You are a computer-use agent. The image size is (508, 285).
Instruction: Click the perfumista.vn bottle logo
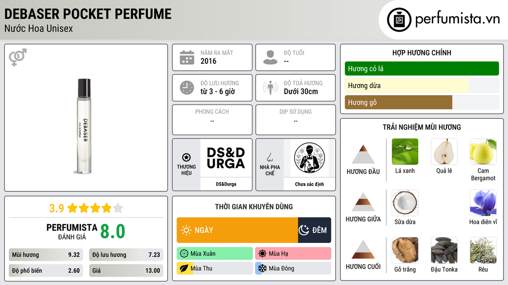click(x=399, y=20)
